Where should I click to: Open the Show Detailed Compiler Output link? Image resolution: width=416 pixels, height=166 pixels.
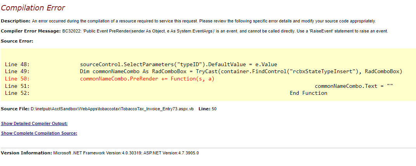[34, 123]
